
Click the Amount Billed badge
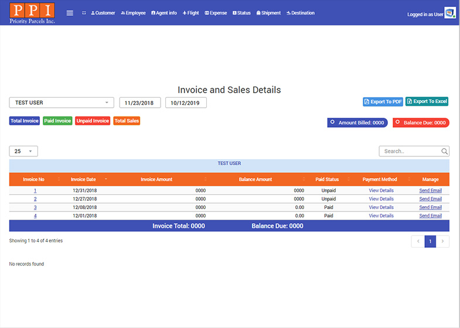357,122
